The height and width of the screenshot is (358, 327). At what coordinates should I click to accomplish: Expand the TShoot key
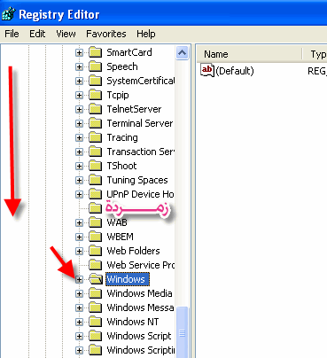(x=79, y=166)
